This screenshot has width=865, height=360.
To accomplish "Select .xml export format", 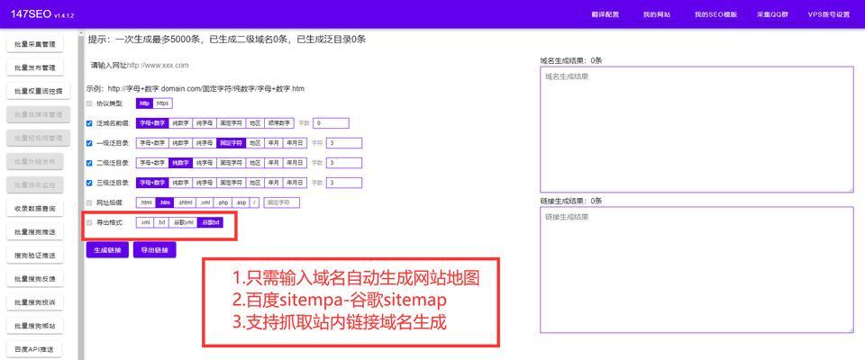I will coord(144,222).
